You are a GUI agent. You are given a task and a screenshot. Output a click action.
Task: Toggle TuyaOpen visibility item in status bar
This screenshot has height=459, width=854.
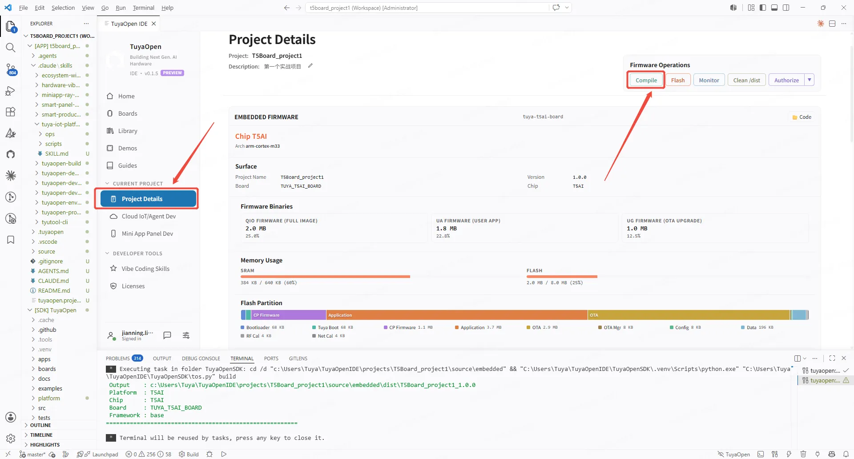pos(734,454)
